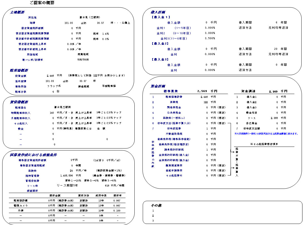
Task: Click the 'その他収入' label
Action: pos(21,123)
